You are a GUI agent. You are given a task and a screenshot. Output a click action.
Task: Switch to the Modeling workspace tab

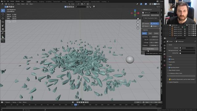pyautogui.click(x=35, y=2)
